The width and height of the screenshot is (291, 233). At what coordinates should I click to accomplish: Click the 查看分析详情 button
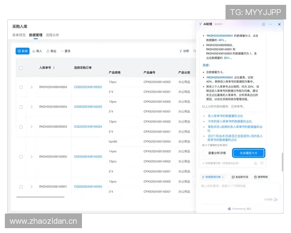click(x=217, y=153)
